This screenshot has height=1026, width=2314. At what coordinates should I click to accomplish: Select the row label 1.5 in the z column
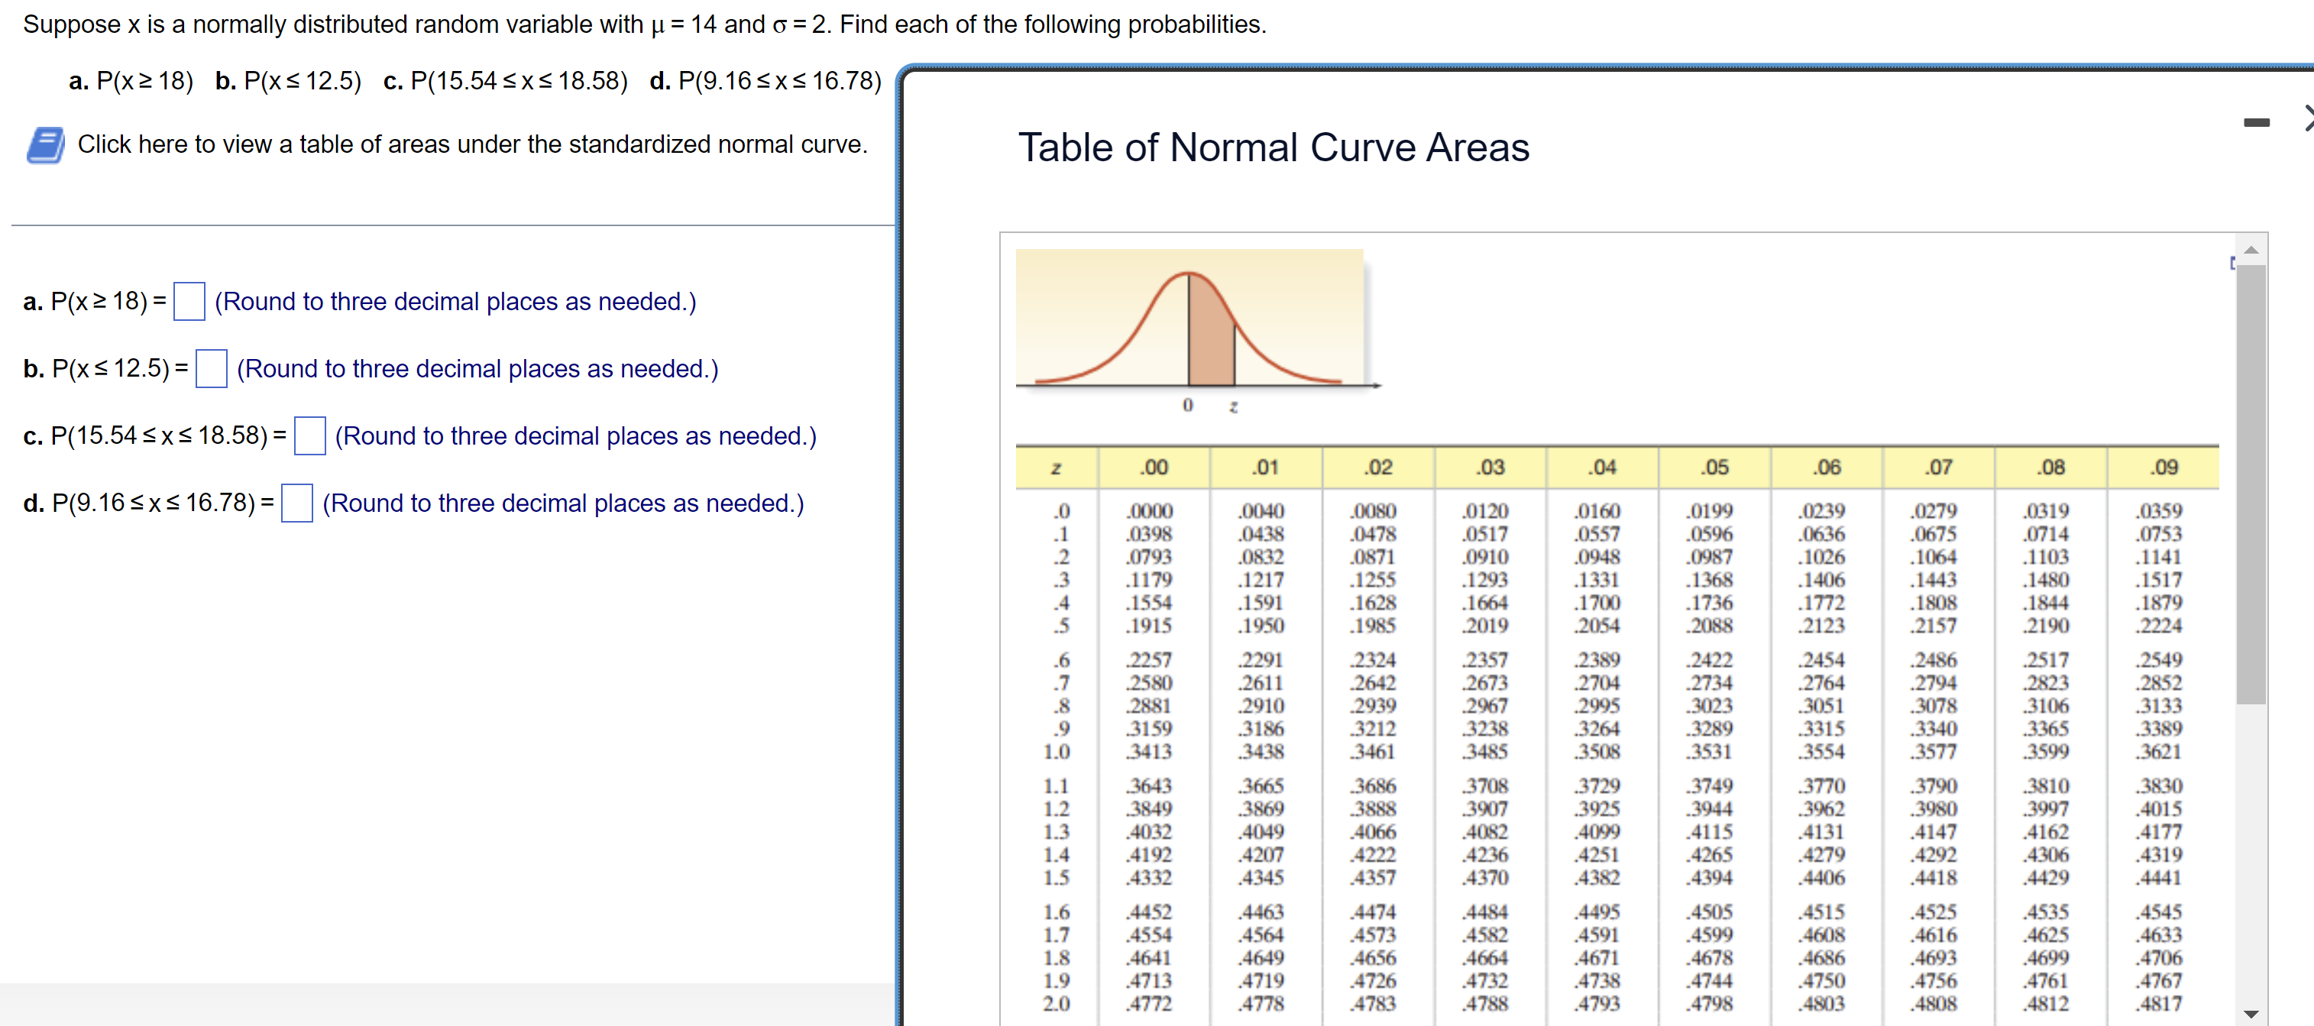click(x=1057, y=877)
